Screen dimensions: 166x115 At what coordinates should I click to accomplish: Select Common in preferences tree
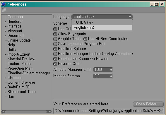[x=15, y=17]
